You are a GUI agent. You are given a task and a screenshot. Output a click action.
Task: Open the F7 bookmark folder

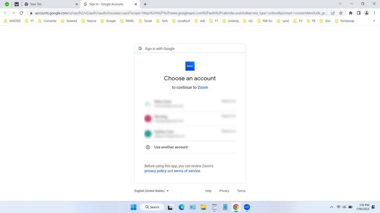pos(214,21)
